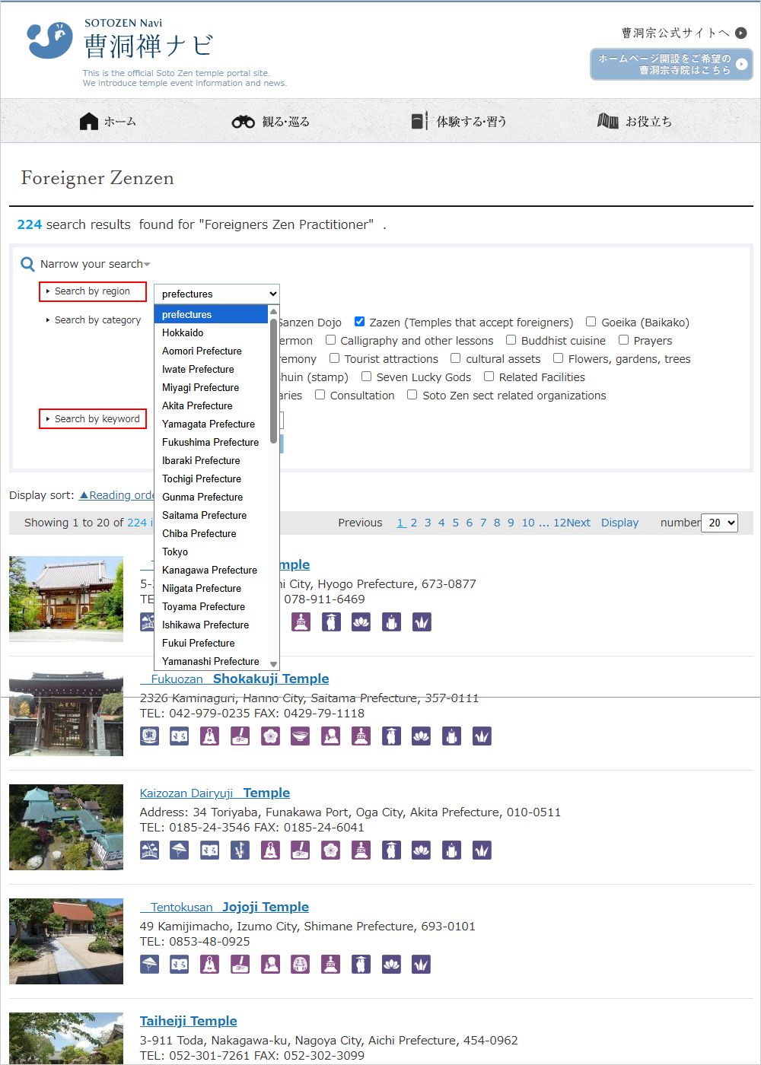Check the Buddhist cuisine checkbox

[x=511, y=340]
